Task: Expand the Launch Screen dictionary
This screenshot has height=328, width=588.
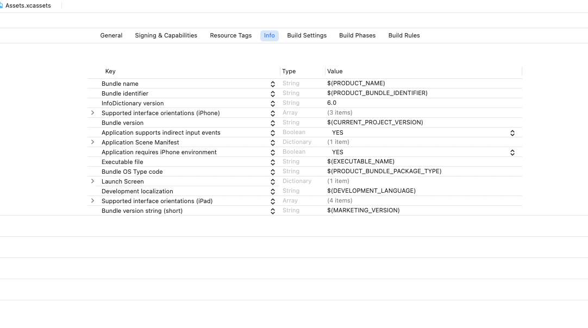Action: click(92, 181)
